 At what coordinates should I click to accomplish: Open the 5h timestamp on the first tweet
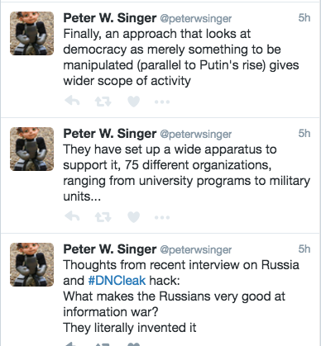(304, 18)
